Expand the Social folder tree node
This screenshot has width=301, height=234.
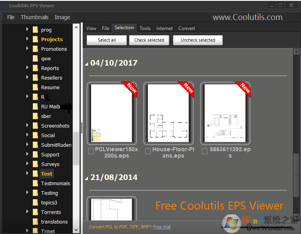pyautogui.click(x=27, y=135)
